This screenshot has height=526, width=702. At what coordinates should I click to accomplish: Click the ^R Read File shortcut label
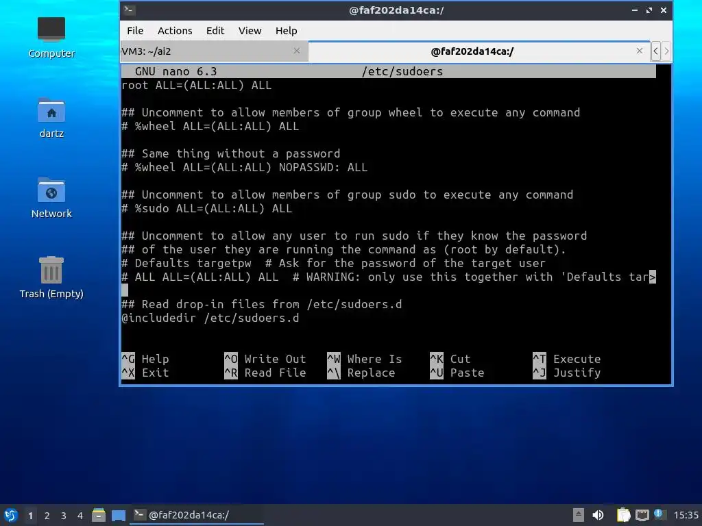coord(265,373)
